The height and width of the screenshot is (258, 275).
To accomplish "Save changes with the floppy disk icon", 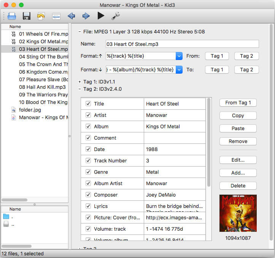I will click(27, 16).
